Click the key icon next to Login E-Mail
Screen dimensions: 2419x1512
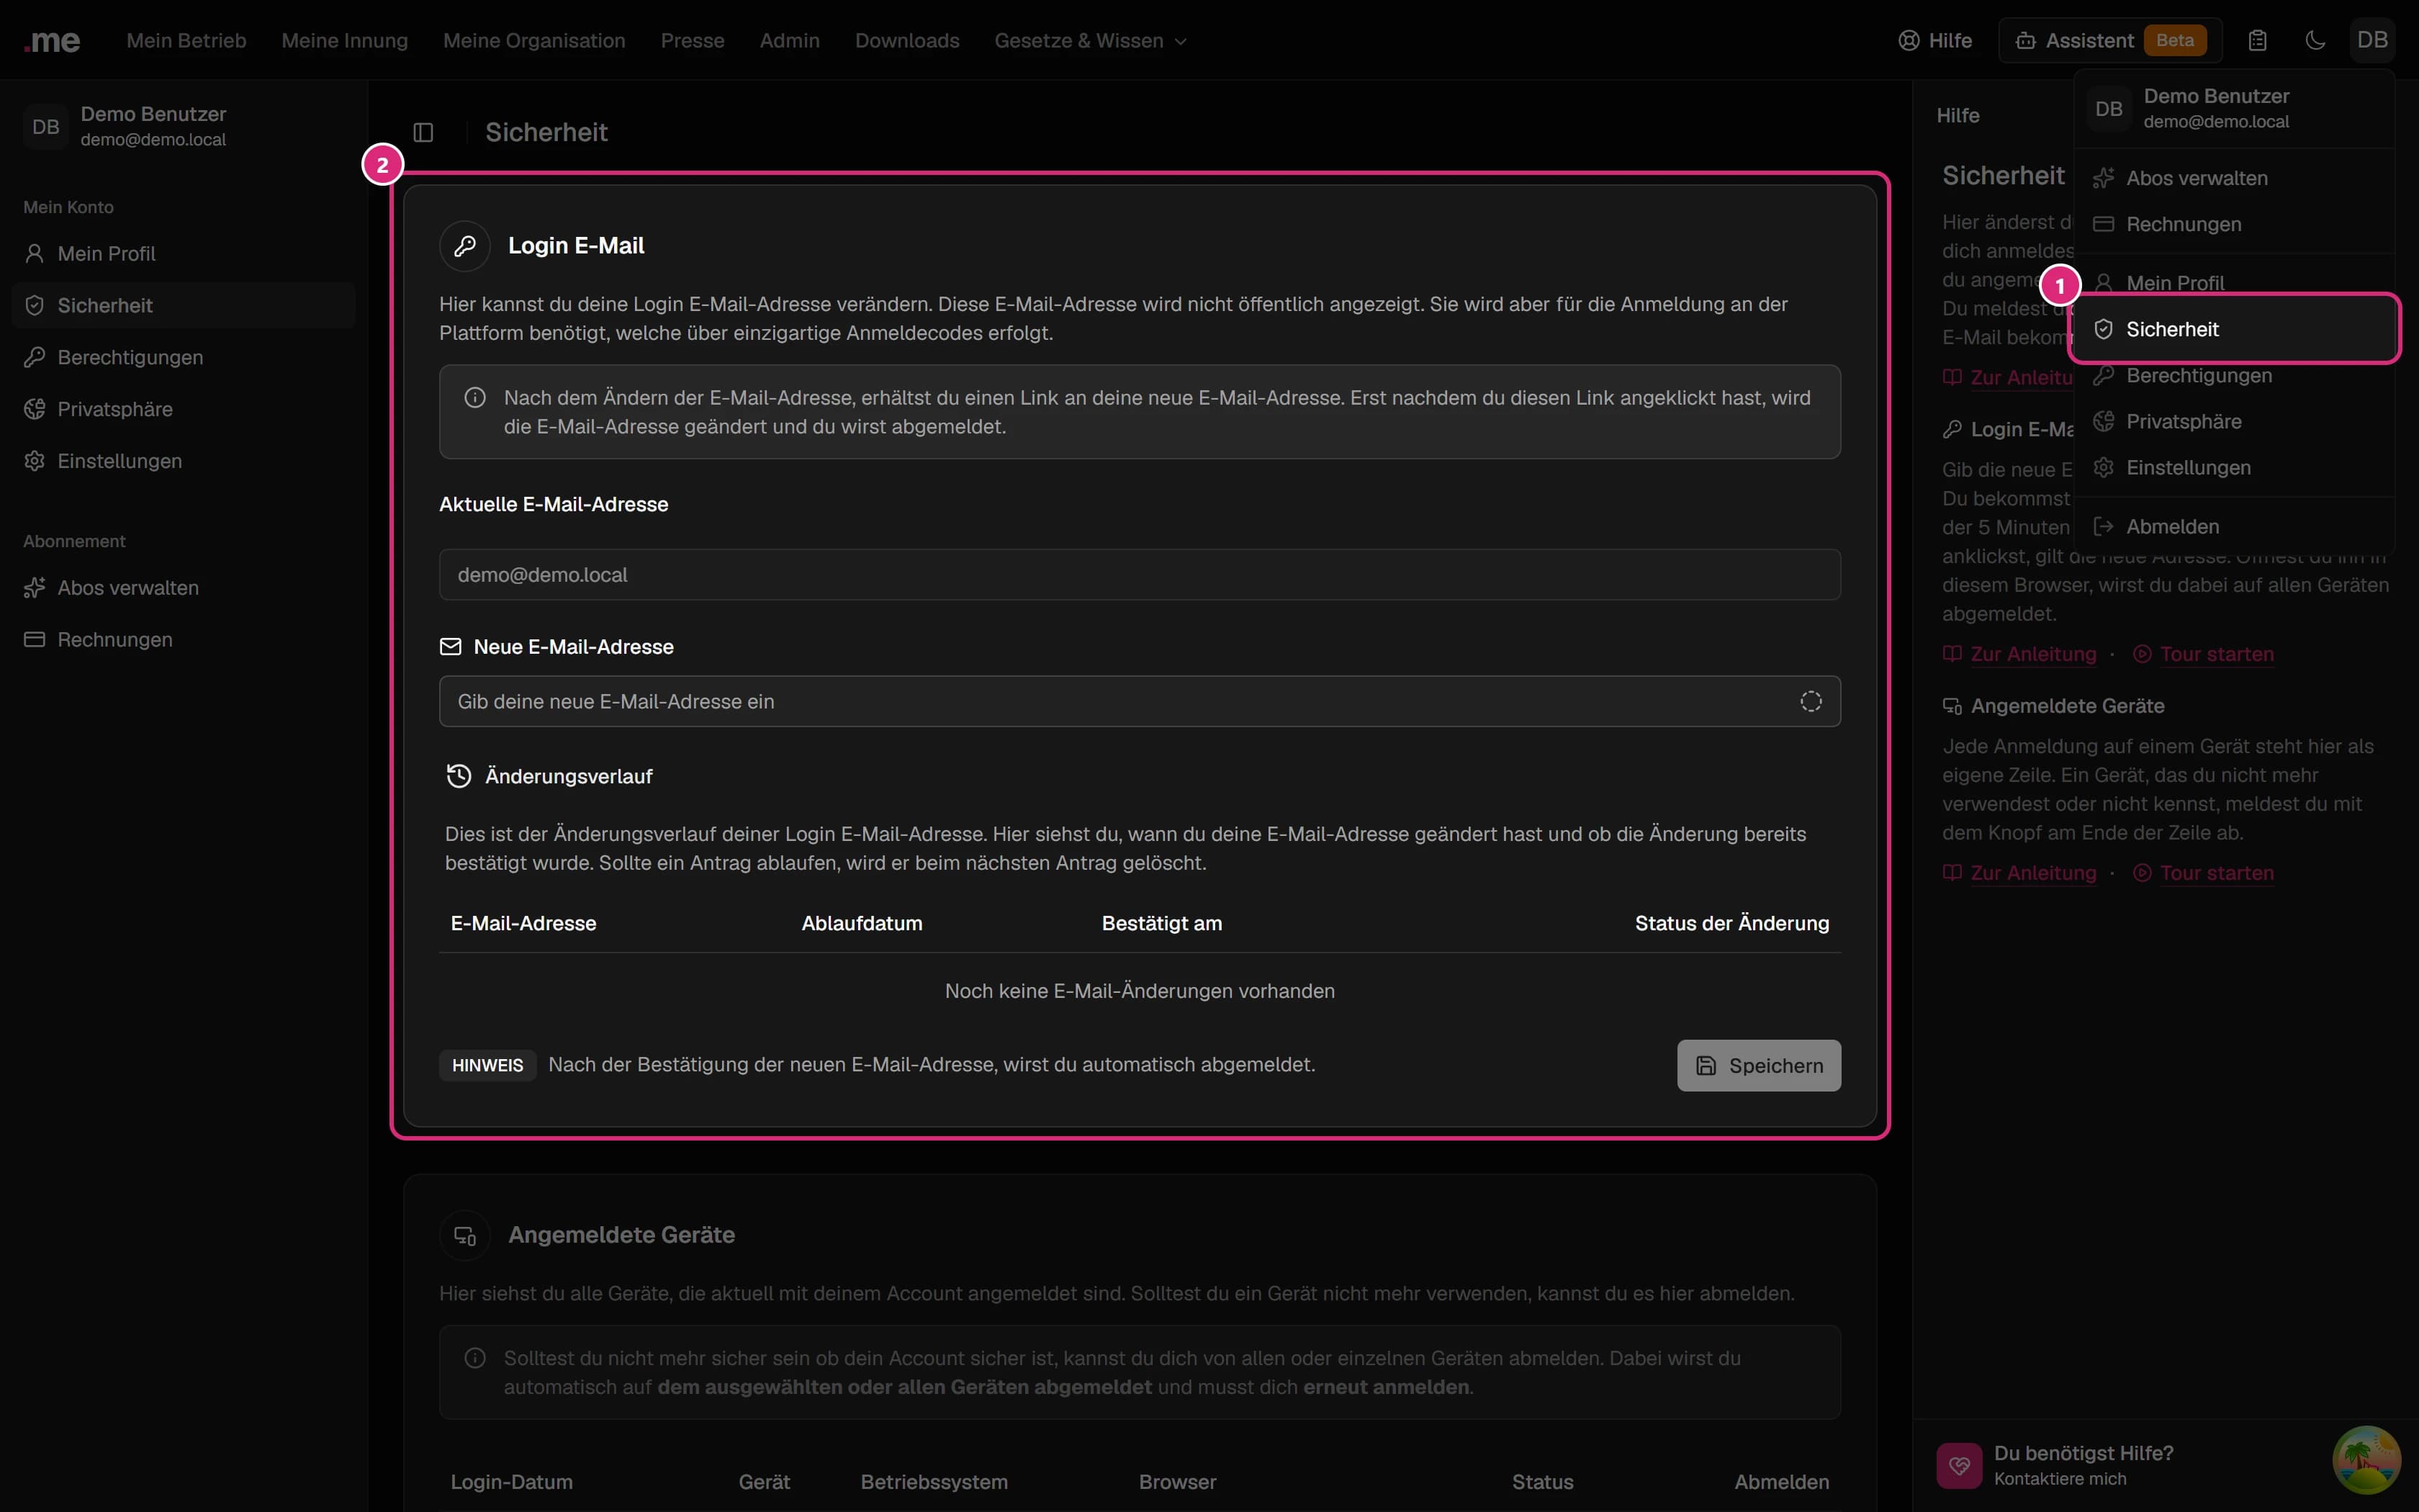coord(465,246)
